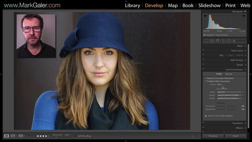
Task: Expand the Effects panel
Action: (x=245, y=128)
